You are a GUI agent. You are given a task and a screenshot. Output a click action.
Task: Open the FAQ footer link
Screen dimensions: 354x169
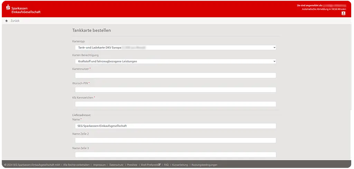coord(166,165)
